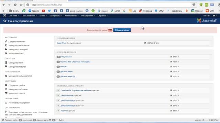Click the user icon of Менеджер пользователей

[x=6, y=76]
